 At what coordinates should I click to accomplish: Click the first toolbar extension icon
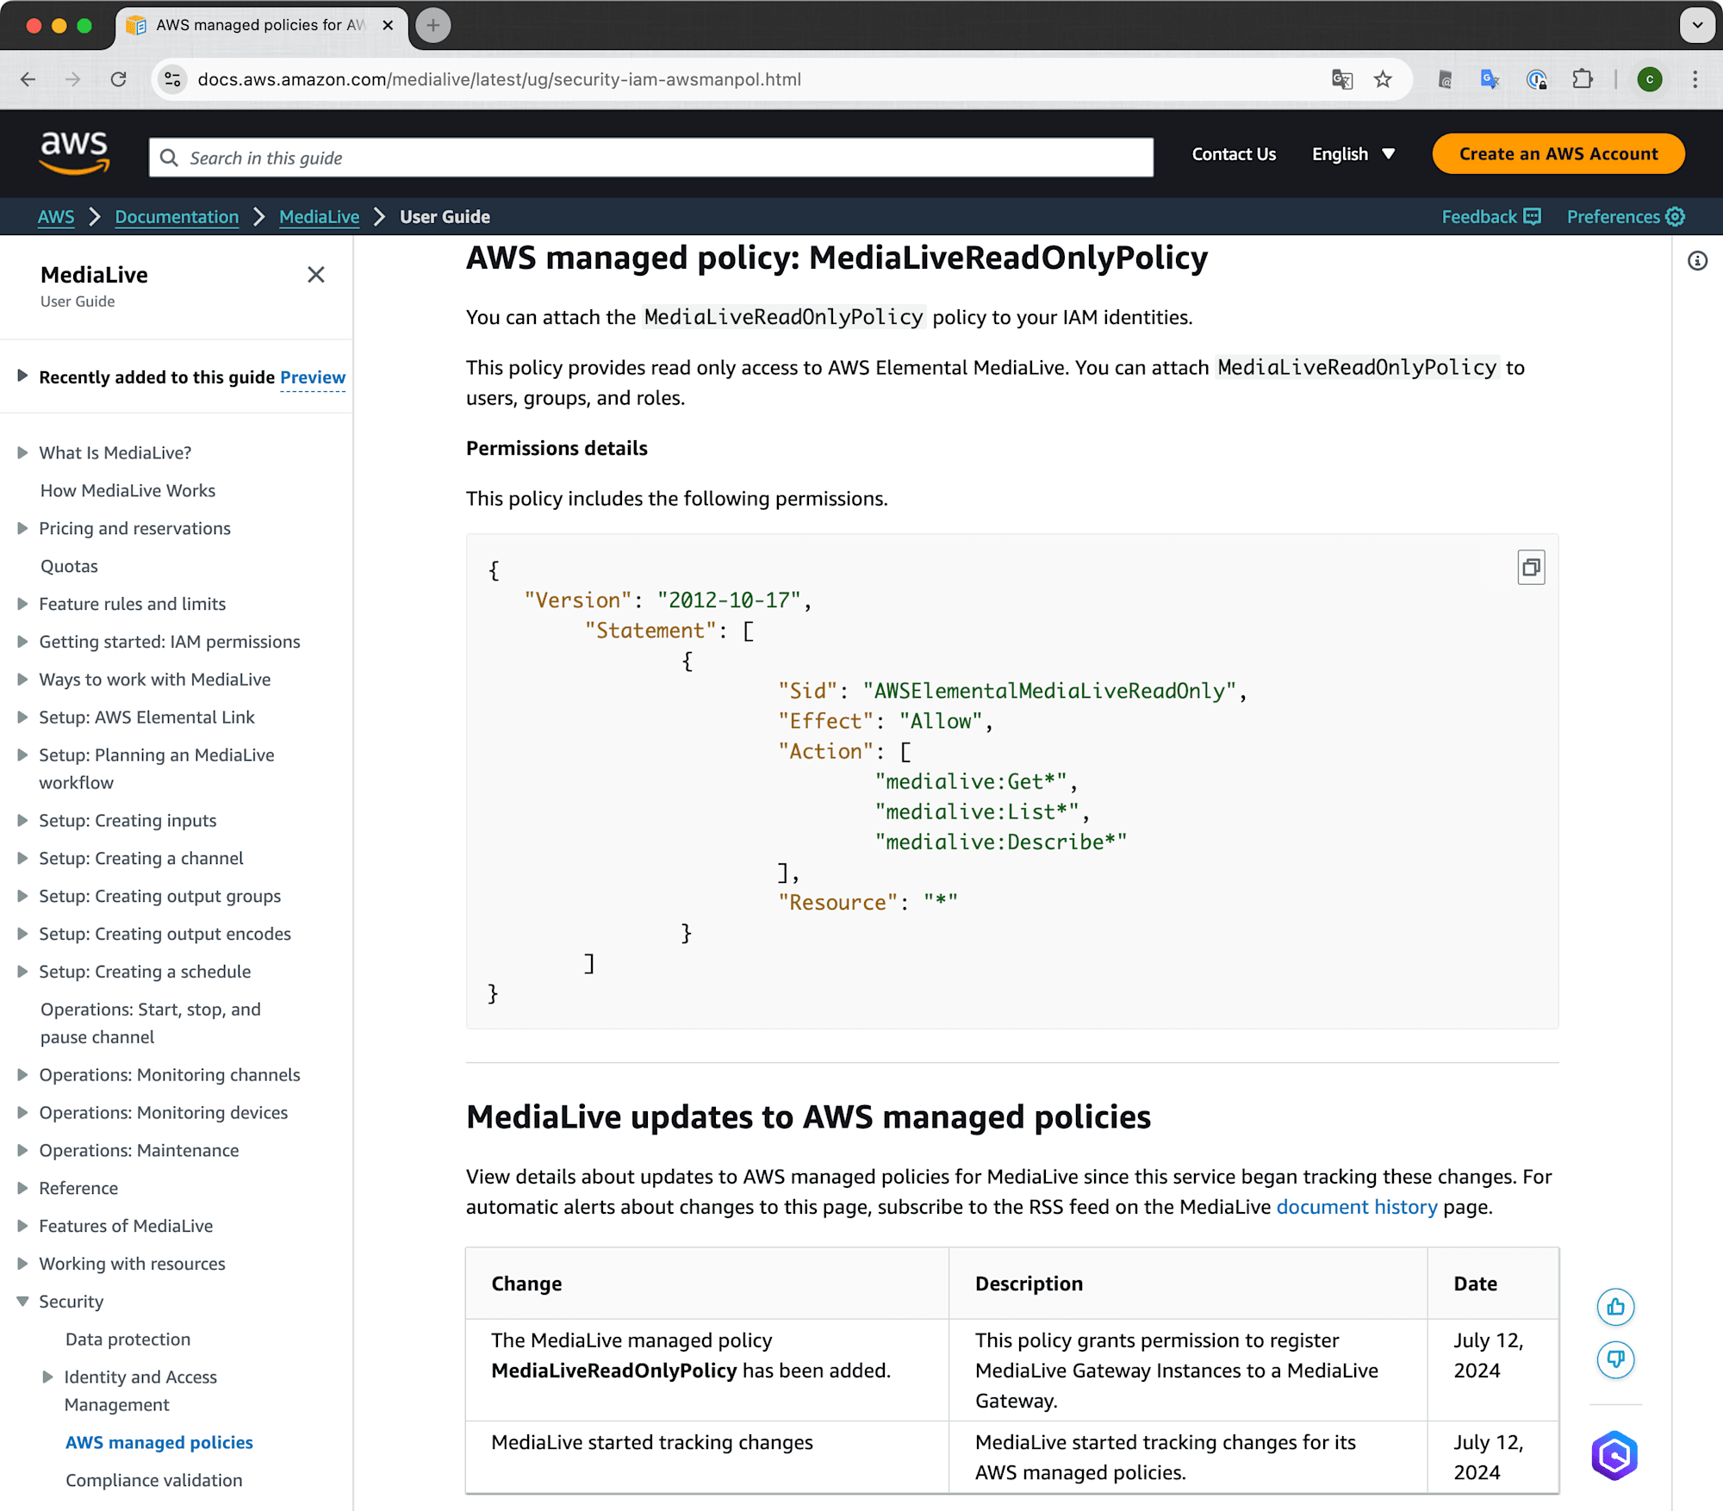click(x=1445, y=79)
